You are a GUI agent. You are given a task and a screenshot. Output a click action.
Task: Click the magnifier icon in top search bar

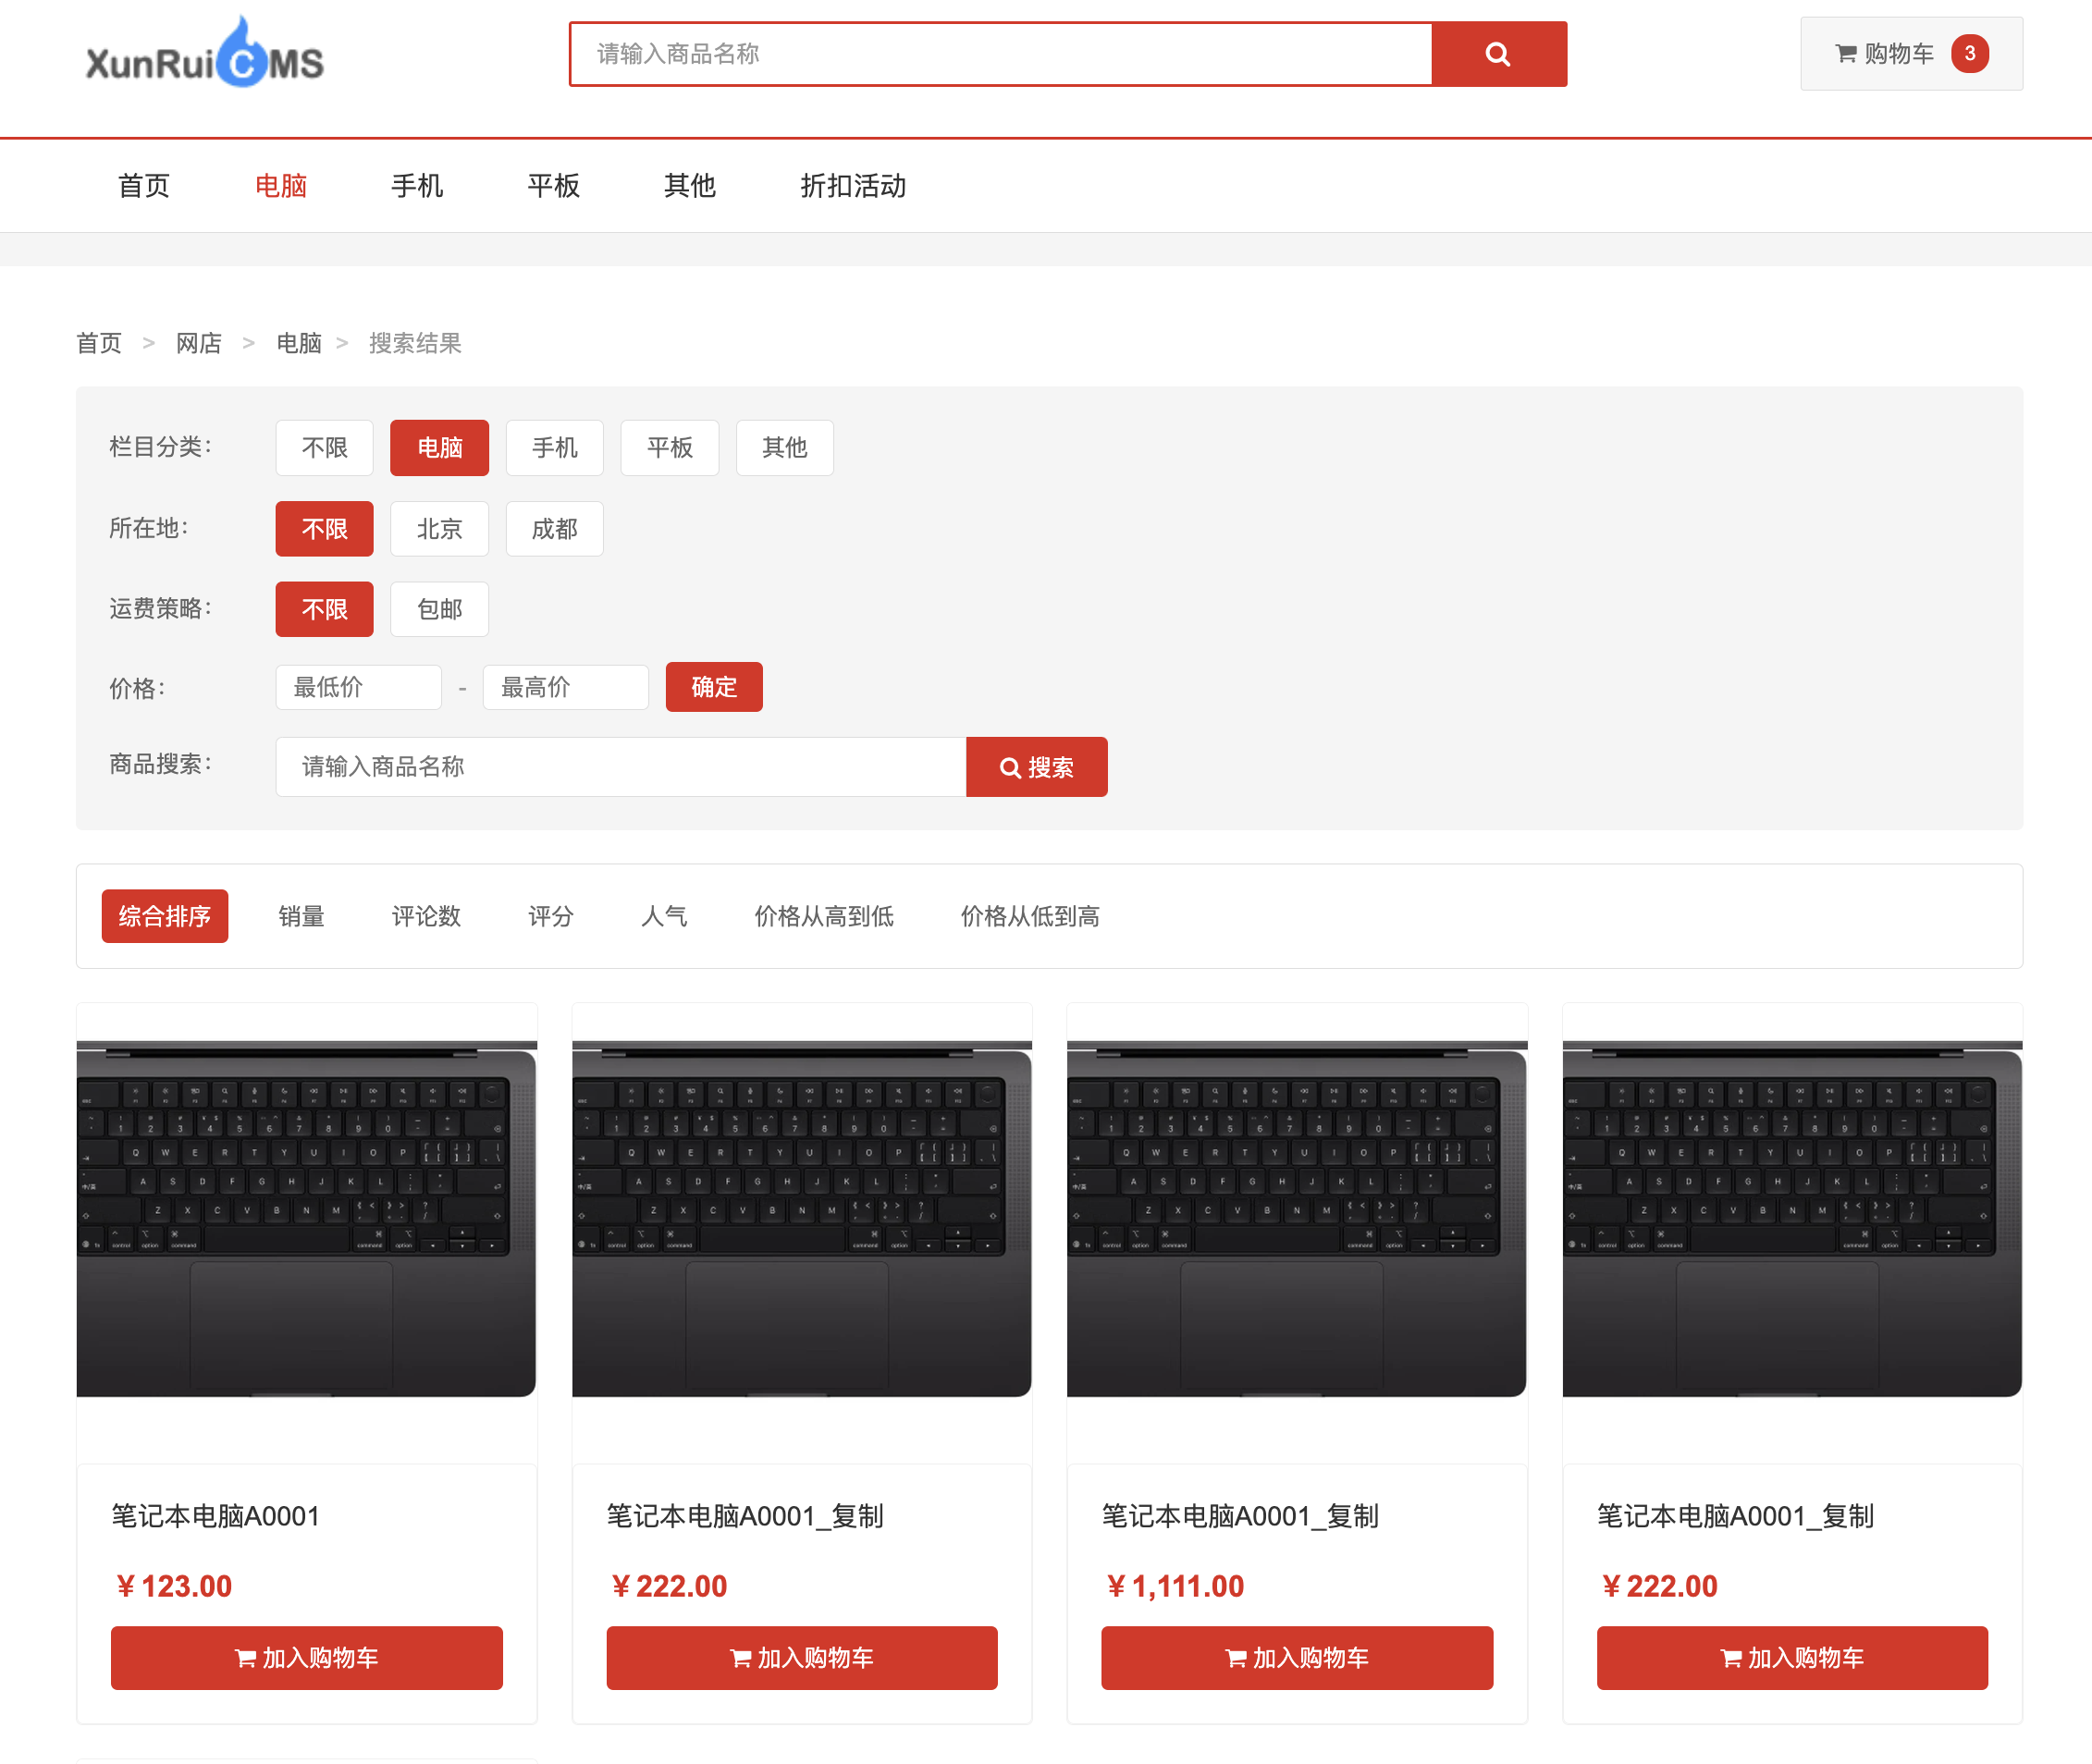pyautogui.click(x=1497, y=54)
